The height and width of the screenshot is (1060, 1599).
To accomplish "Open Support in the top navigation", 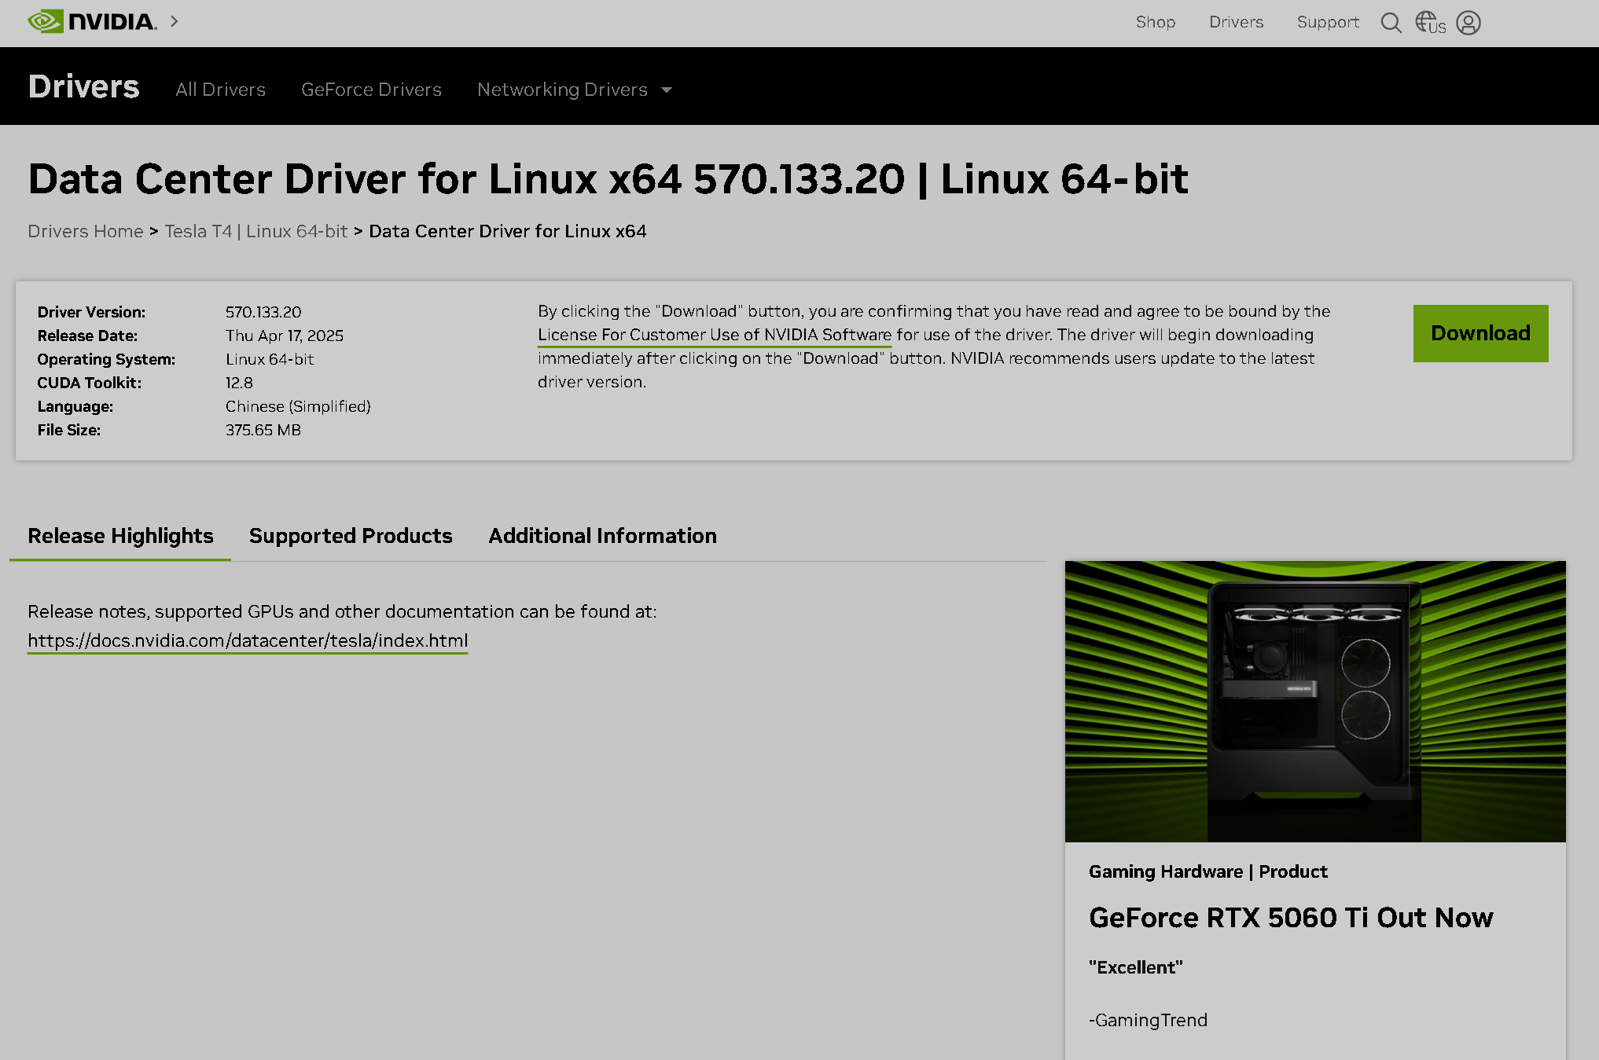I will (1327, 22).
